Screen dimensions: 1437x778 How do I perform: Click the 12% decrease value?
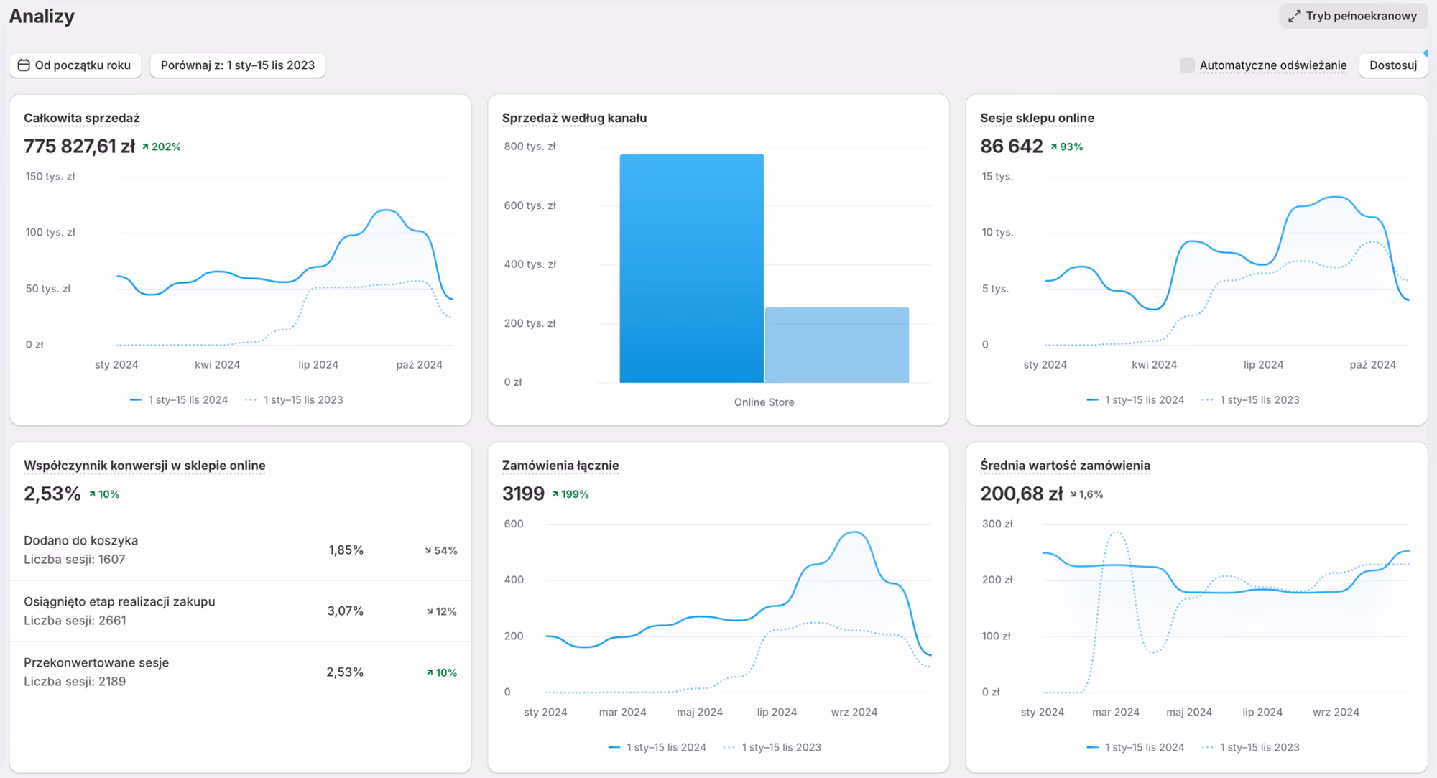pyautogui.click(x=441, y=611)
